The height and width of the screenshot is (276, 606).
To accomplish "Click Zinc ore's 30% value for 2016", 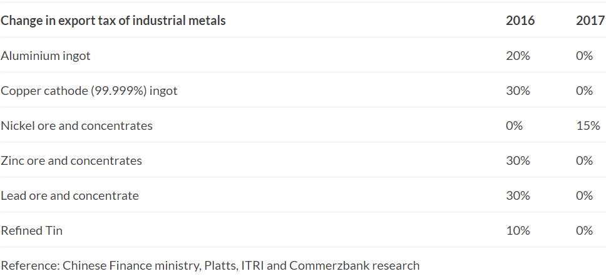I will pyautogui.click(x=518, y=160).
